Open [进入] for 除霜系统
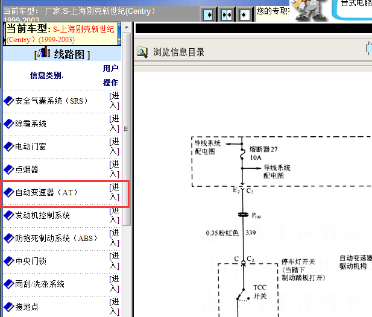The image size is (372, 317). pyautogui.click(x=114, y=124)
